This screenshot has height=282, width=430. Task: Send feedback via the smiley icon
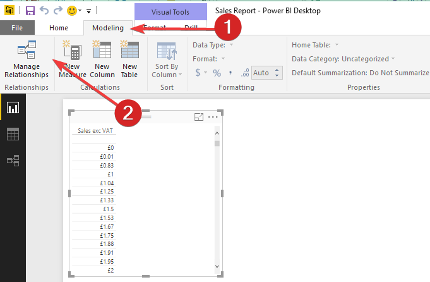72,11
